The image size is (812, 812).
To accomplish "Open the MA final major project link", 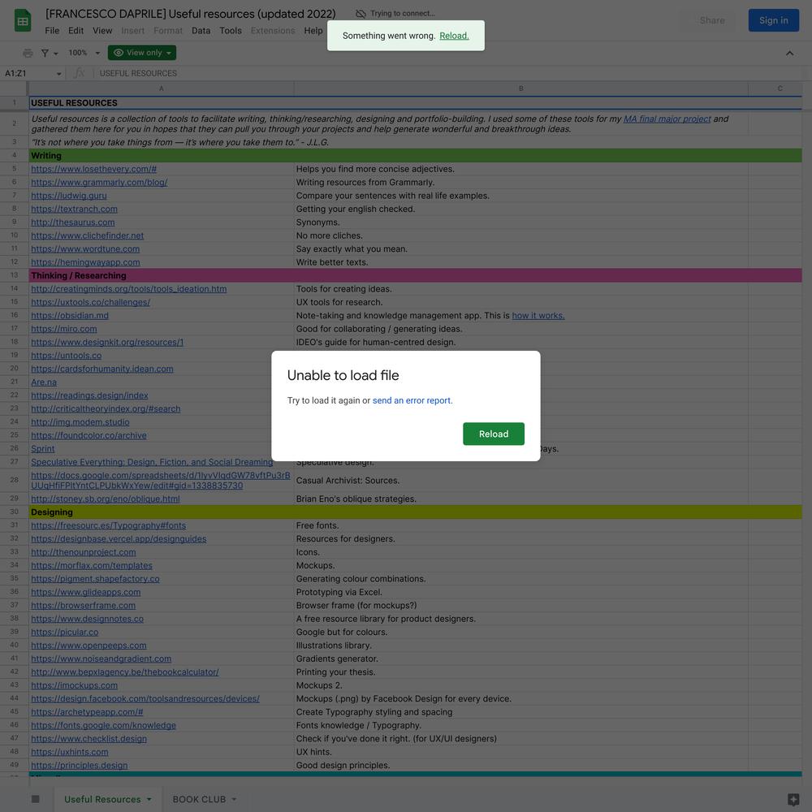I will click(x=667, y=119).
